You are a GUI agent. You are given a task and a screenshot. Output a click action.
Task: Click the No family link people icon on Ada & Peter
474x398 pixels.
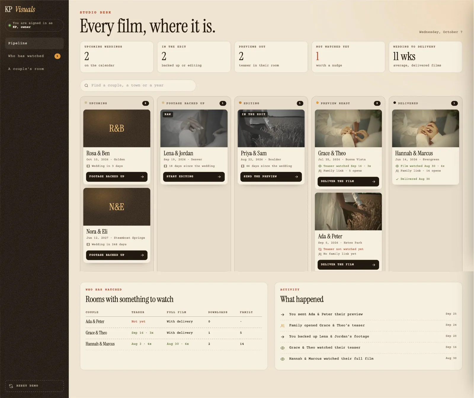point(320,254)
